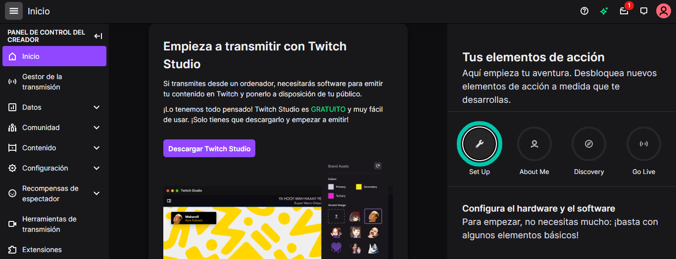Click the Descargar Twitch Studio button

tap(209, 148)
